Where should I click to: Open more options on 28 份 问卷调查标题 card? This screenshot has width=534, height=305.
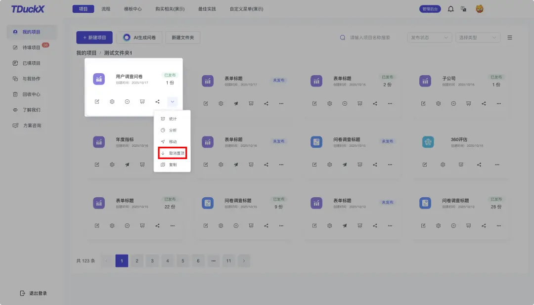click(498, 226)
